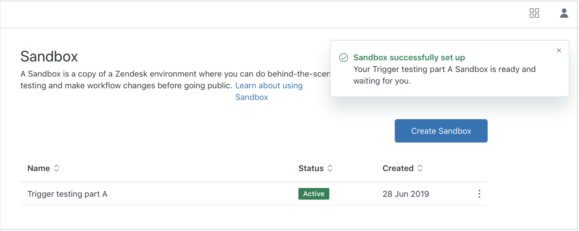Click the Create Sandbox button

pyautogui.click(x=441, y=131)
